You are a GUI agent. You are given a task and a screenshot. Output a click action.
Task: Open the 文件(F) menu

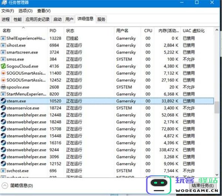[8, 11]
